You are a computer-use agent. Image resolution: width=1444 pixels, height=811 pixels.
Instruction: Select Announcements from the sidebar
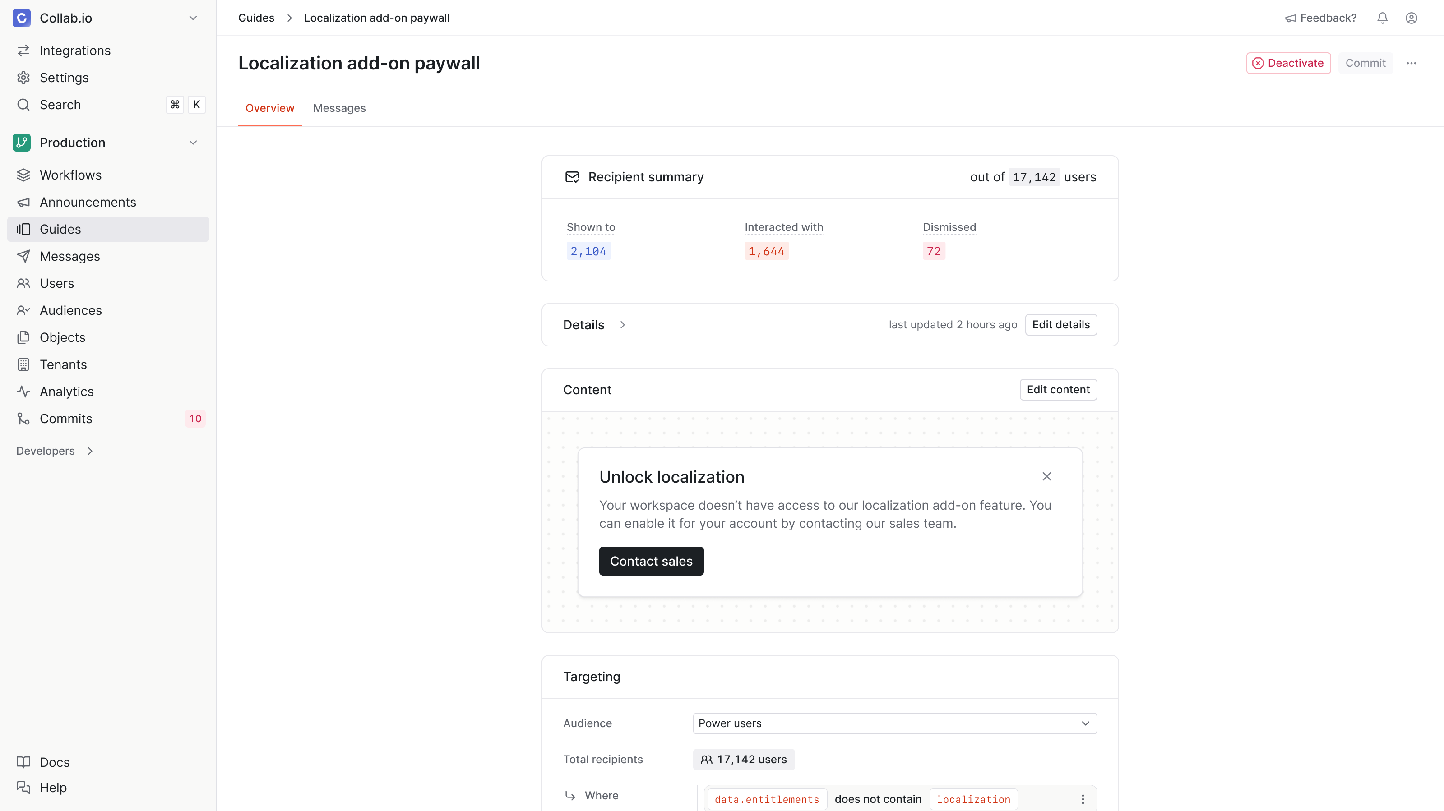88,202
